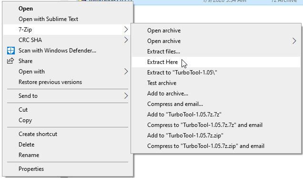Expand the 7-Zip submenu arrow
The width and height of the screenshot is (303, 178).
coord(126,30)
